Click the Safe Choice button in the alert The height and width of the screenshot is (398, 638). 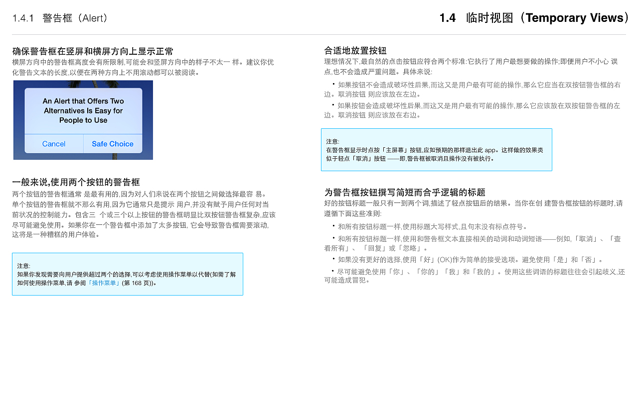click(113, 144)
